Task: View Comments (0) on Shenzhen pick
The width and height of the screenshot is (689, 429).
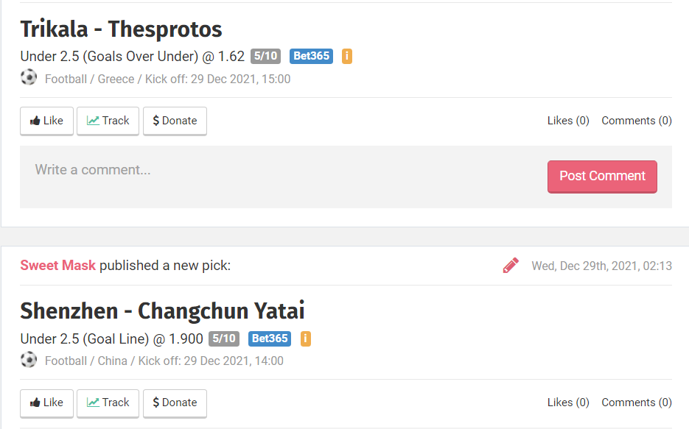Action: [x=637, y=403]
